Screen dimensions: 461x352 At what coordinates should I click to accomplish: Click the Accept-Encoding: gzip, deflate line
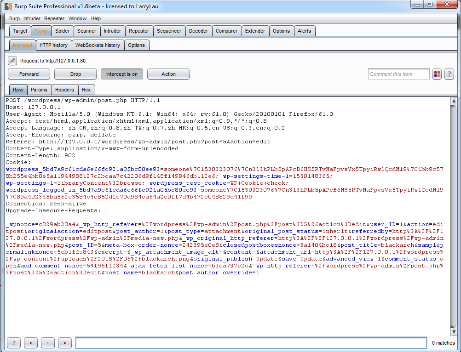pos(61,135)
